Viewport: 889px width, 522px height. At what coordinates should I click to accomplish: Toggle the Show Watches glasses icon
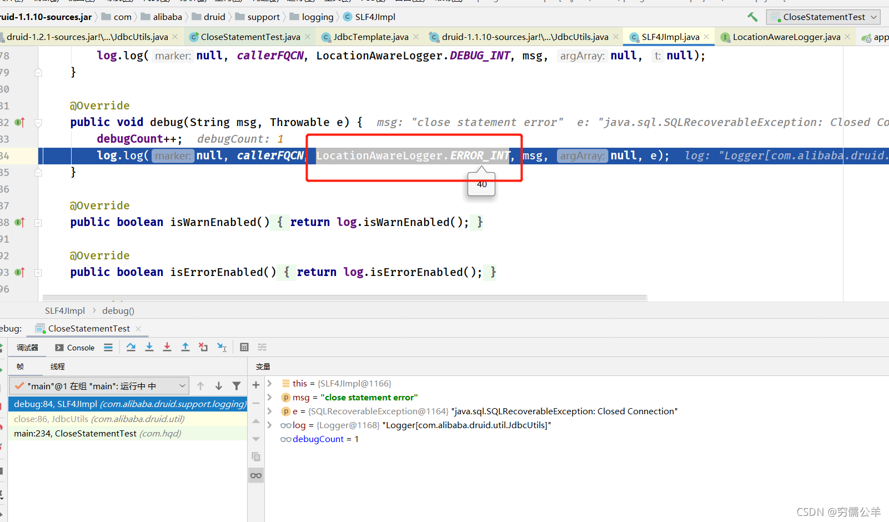256,475
